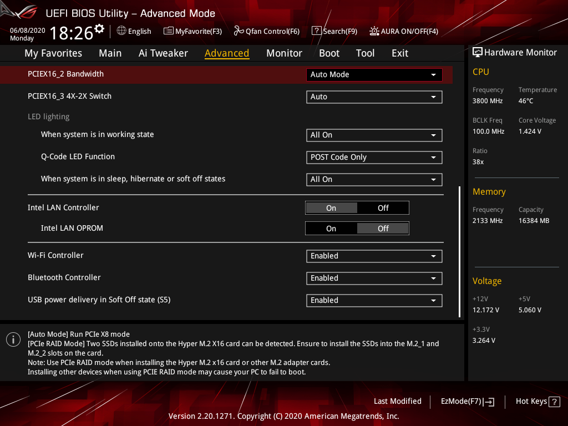Select the LED lighting section label

tap(49, 116)
